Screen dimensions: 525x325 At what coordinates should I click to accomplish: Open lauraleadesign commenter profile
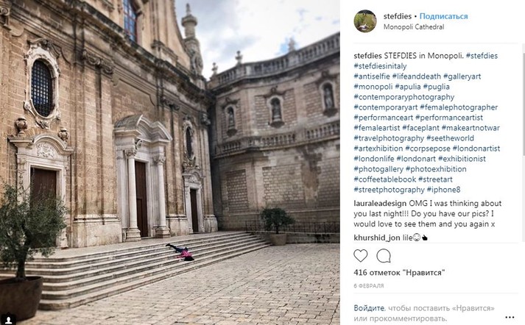pos(380,203)
